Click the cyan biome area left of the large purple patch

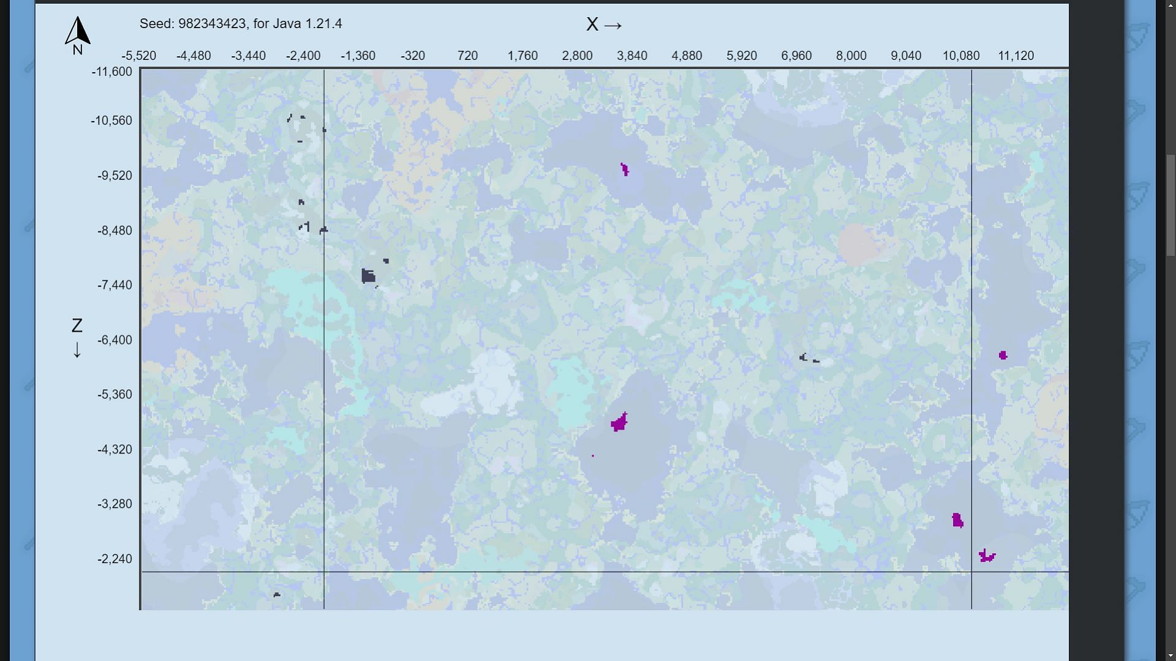[571, 392]
